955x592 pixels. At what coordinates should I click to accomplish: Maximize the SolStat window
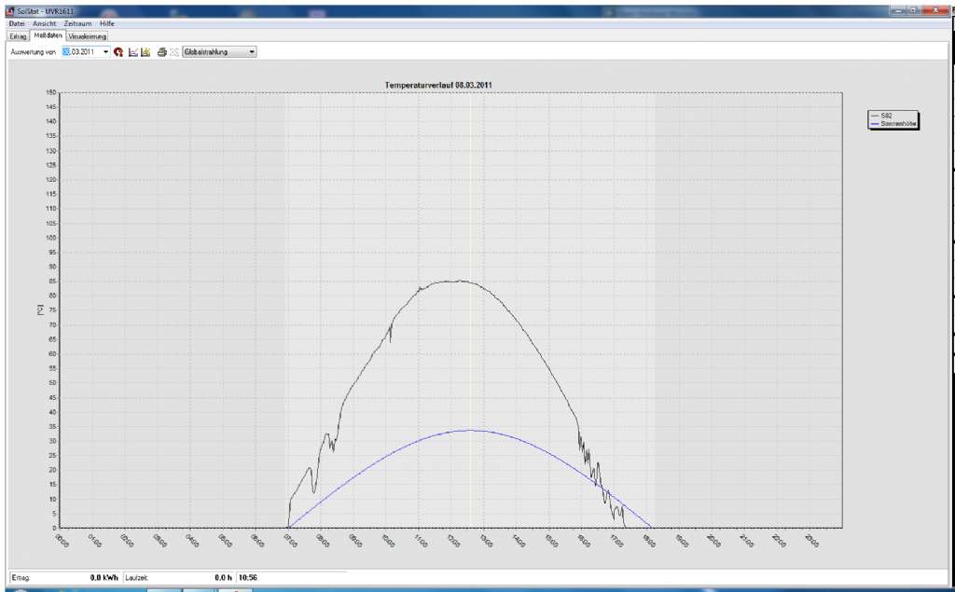[915, 10]
